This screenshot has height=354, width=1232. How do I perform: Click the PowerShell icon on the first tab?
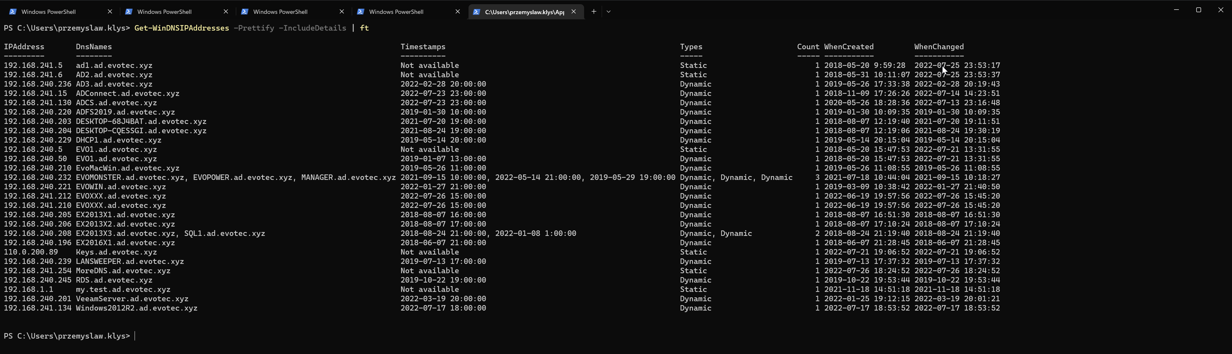click(12, 12)
